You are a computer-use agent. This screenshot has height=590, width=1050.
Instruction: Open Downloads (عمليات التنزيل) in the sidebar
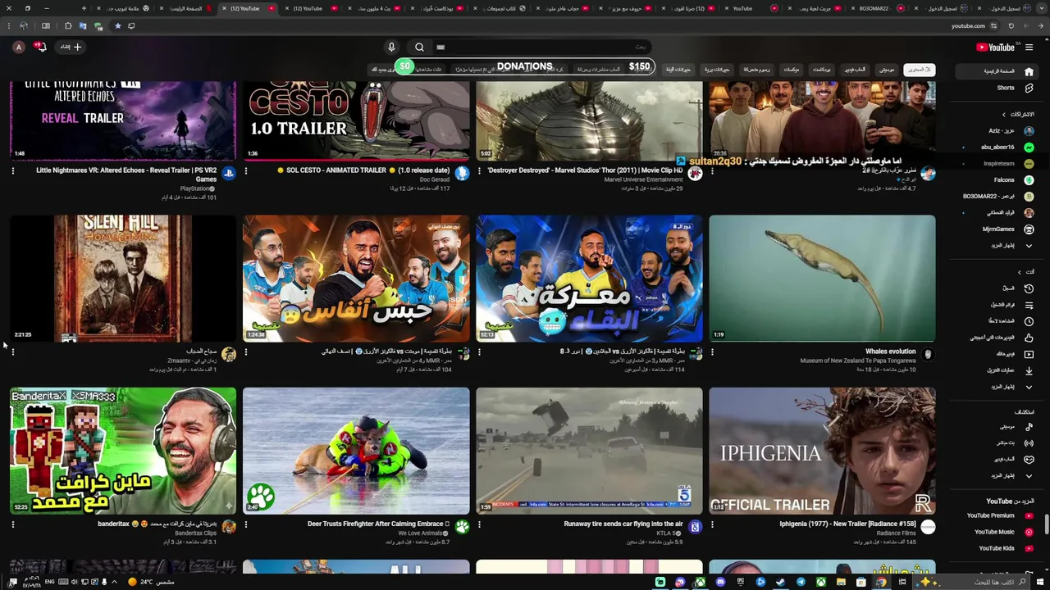997,370
